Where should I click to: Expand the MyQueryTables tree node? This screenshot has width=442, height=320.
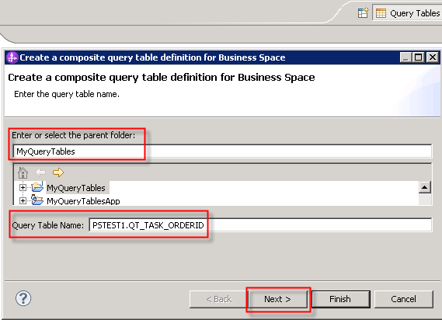[23, 187]
